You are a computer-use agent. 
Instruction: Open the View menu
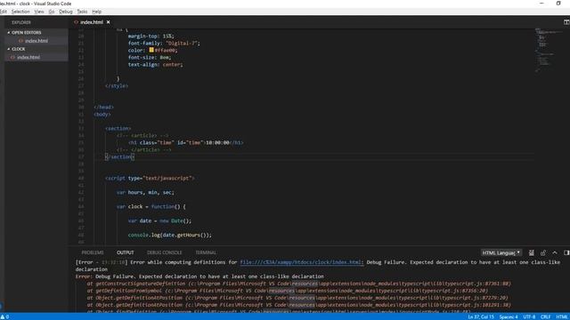(x=39, y=12)
